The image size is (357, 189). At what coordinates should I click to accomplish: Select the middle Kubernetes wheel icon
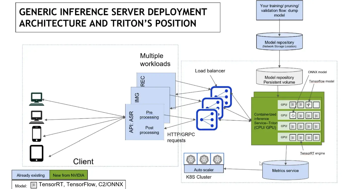[x=204, y=159]
